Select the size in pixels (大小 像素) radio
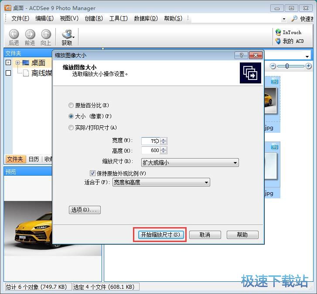 point(71,116)
